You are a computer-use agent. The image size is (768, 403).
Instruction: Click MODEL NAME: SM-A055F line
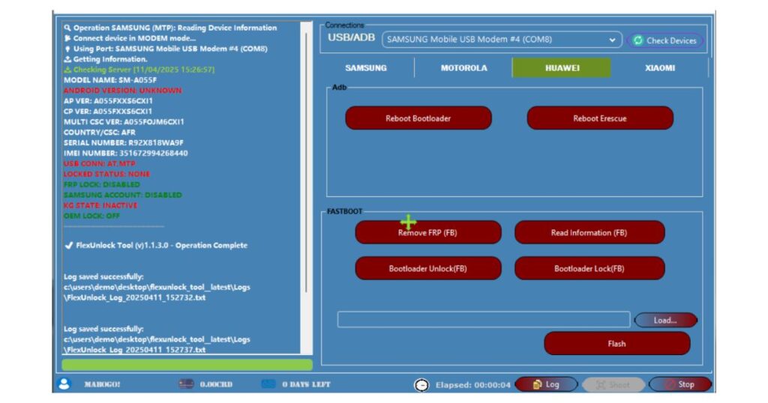tap(110, 79)
